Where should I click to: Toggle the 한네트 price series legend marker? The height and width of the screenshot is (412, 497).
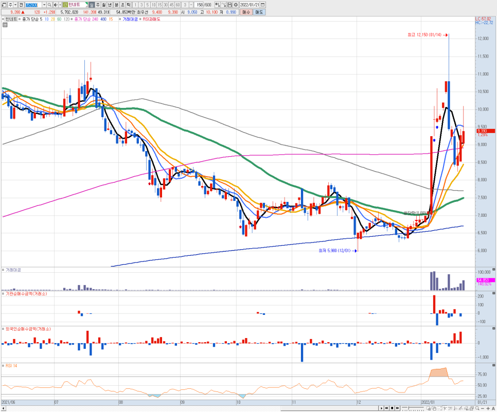(x=3, y=20)
